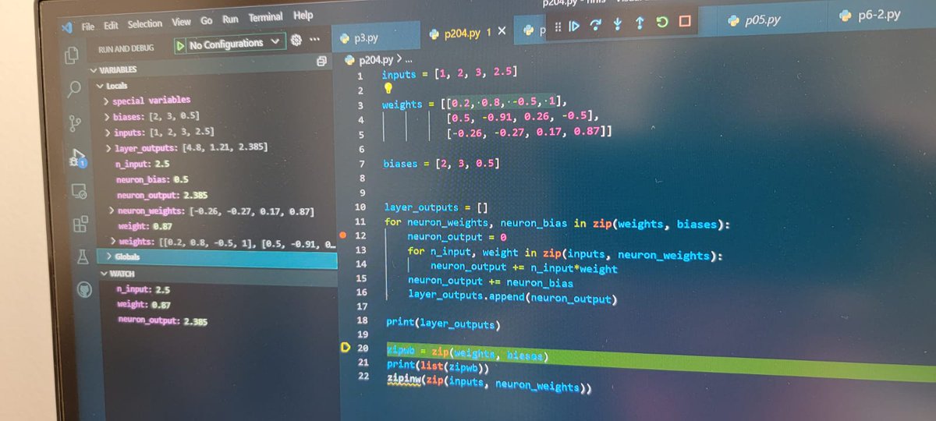This screenshot has height=421, width=936.
Task: Select n_input watch expression
Action: tap(143, 289)
